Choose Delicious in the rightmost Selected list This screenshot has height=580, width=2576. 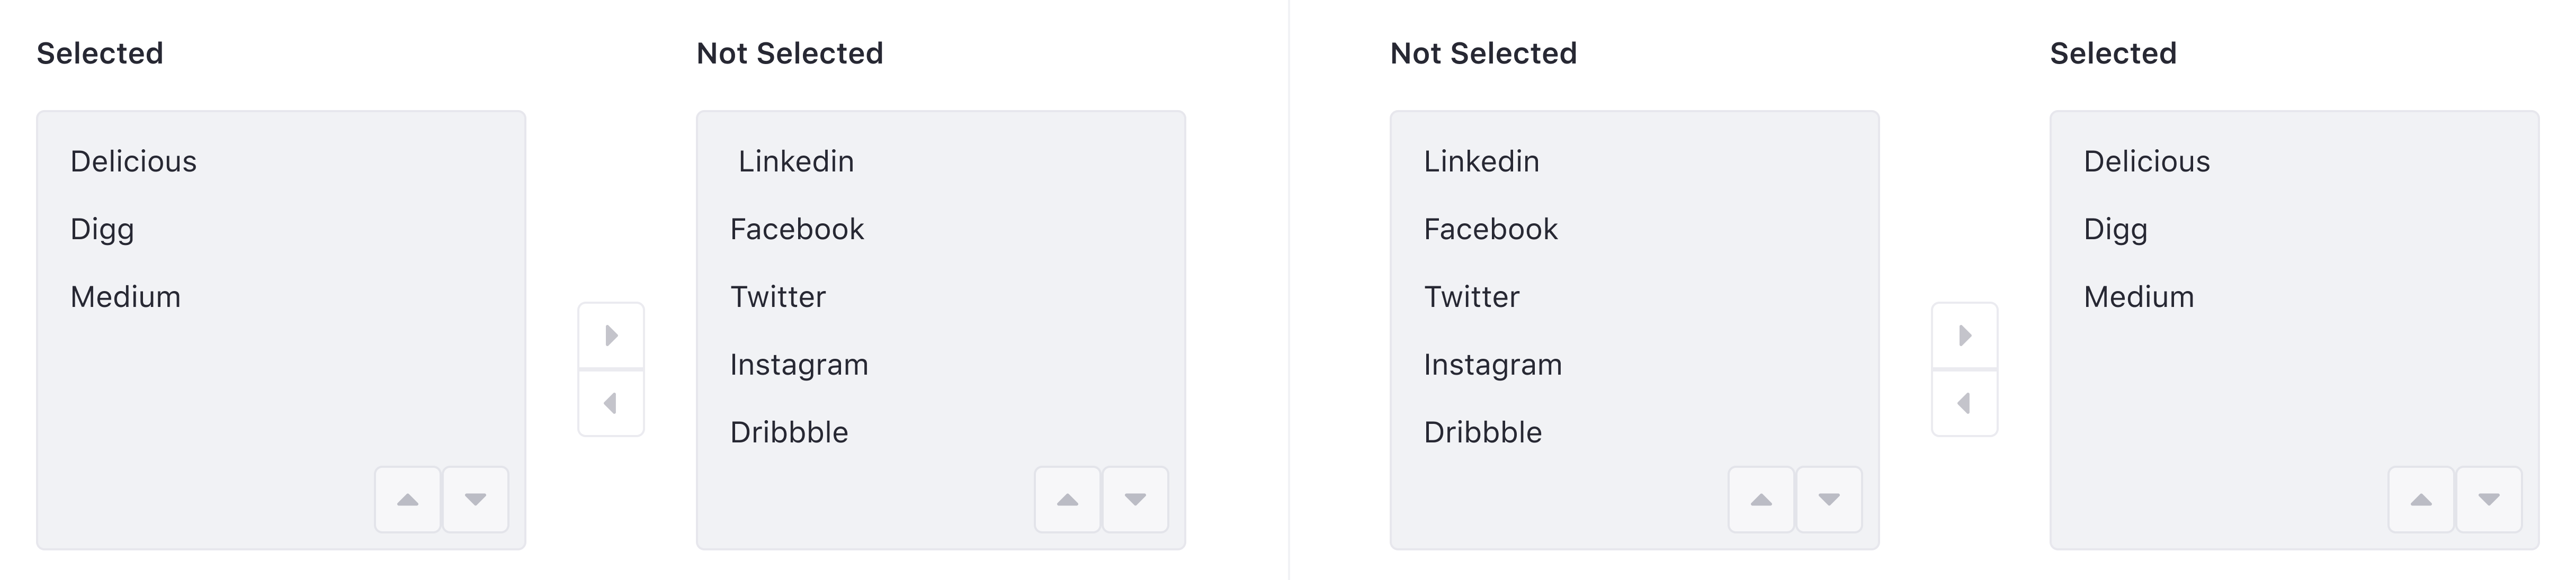pyautogui.click(x=2147, y=161)
